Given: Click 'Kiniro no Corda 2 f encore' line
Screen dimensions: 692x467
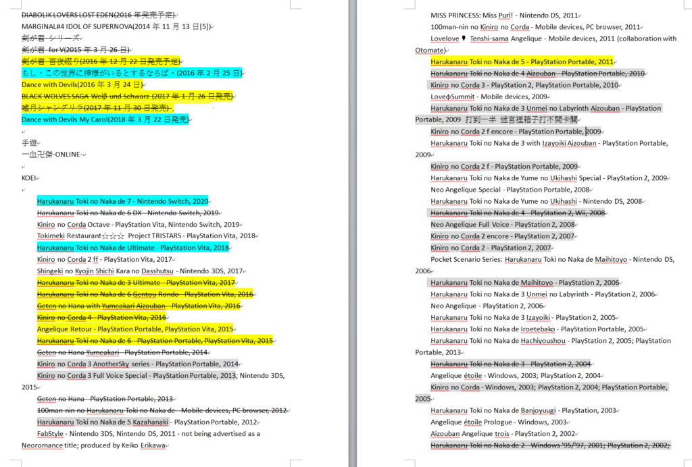Looking at the screenshot, I should point(516,132).
